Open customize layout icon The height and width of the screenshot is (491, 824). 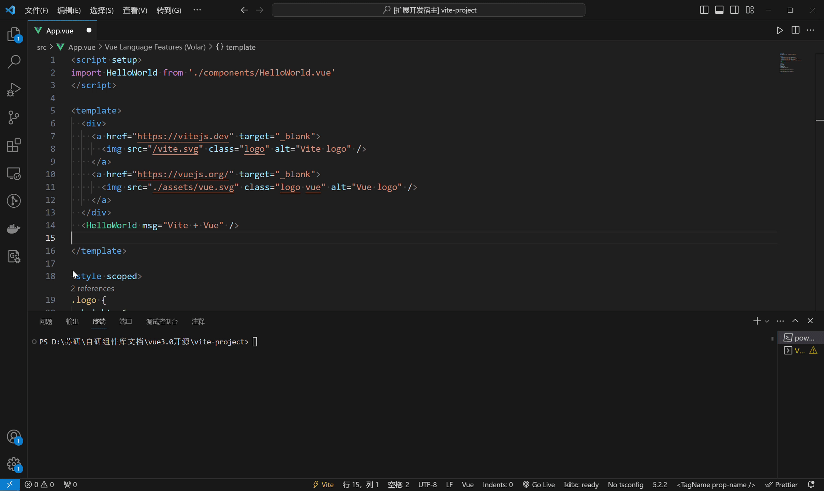[750, 10]
